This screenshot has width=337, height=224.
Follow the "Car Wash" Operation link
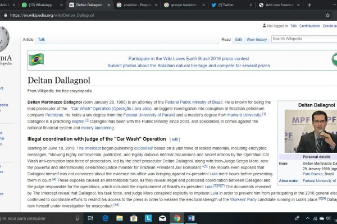tap(111, 109)
